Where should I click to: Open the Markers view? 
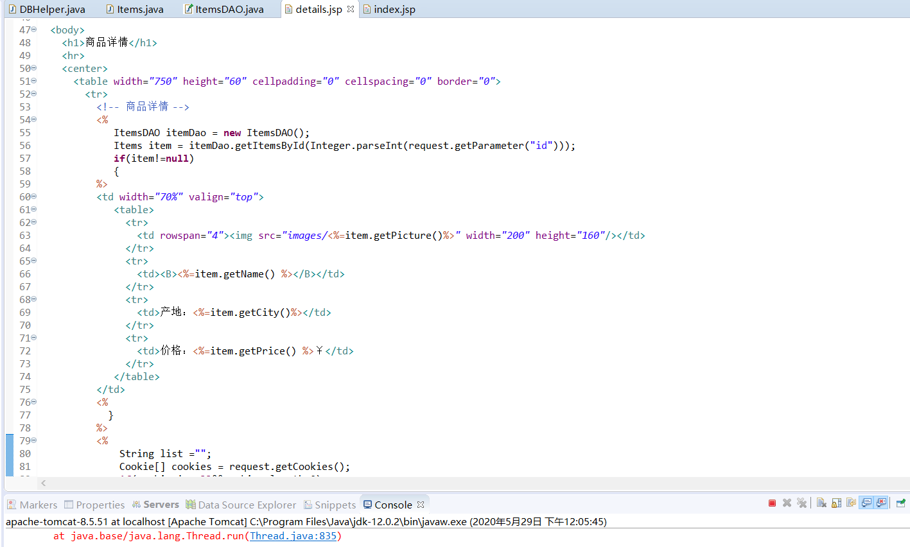32,505
